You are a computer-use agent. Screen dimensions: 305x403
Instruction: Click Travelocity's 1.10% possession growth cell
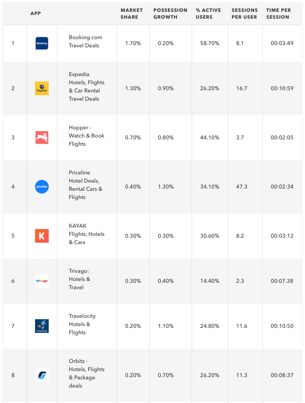166,326
